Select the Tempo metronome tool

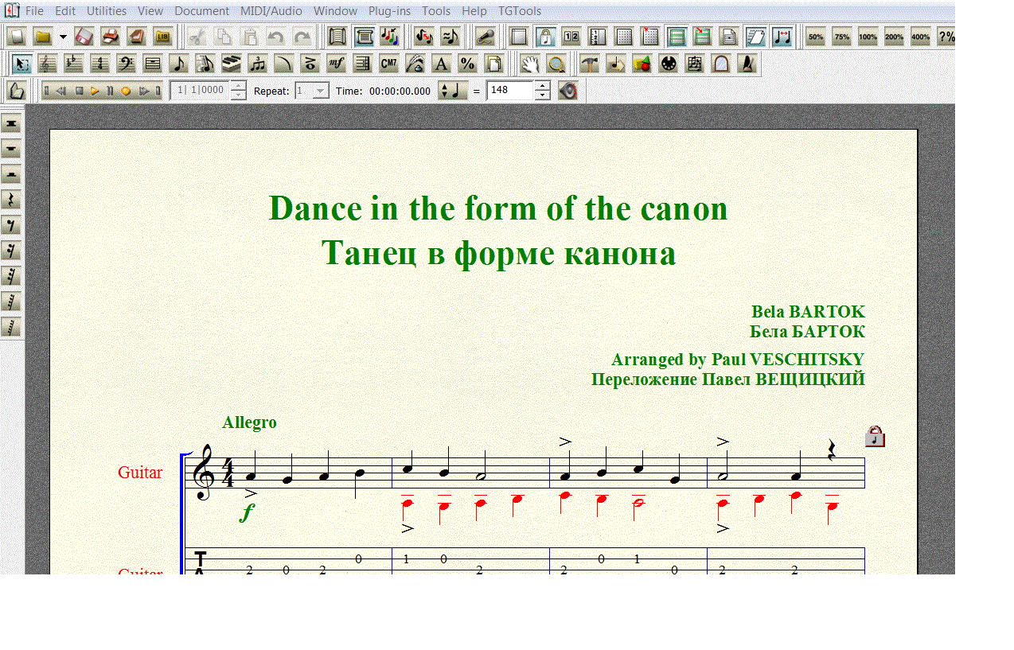point(747,64)
